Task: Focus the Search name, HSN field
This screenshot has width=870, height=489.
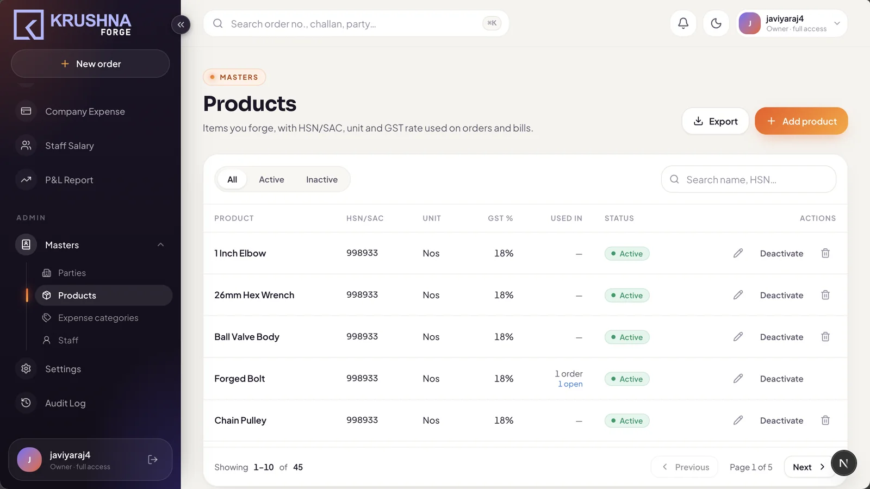Action: tap(748, 179)
